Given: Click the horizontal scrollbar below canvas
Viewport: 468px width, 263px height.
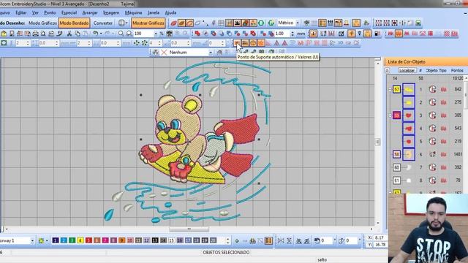Looking at the screenshot, I should pyautogui.click(x=189, y=229).
